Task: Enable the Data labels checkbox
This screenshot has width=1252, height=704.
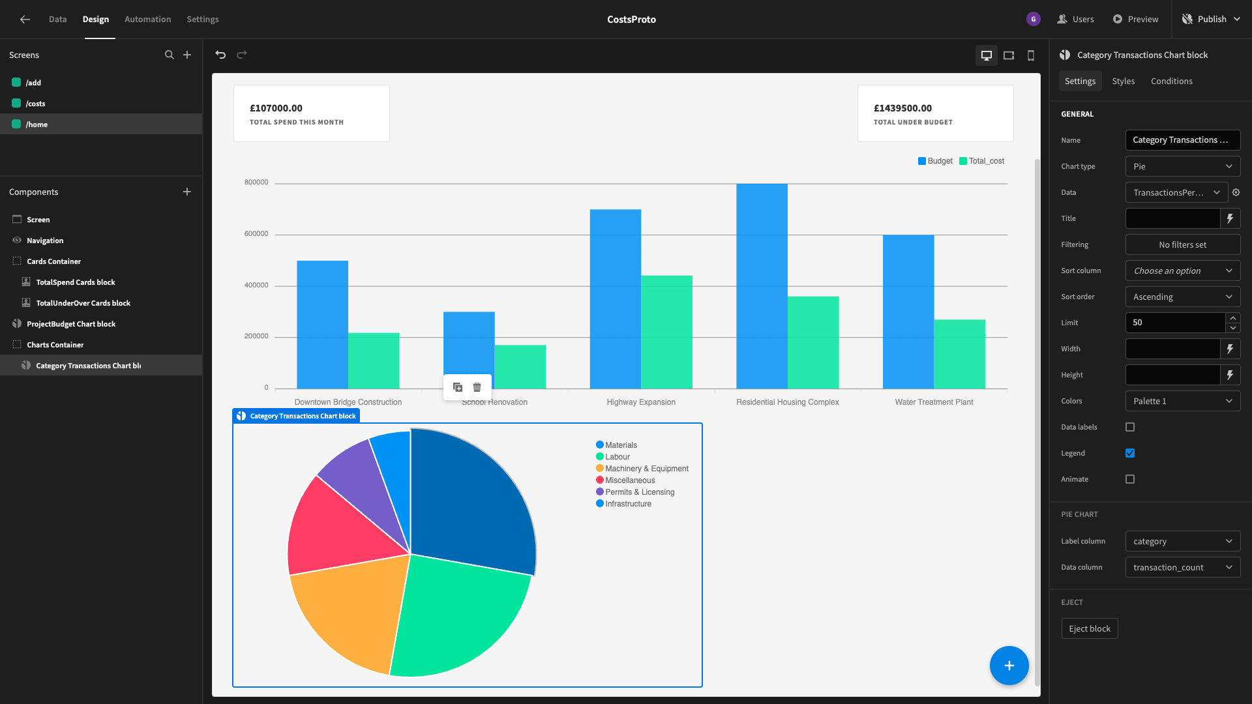Action: point(1130,427)
